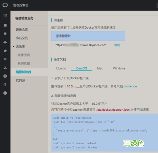The height and width of the screenshot is (153, 158).
Task: Click the globe sidebar icon
Action: (5, 76)
